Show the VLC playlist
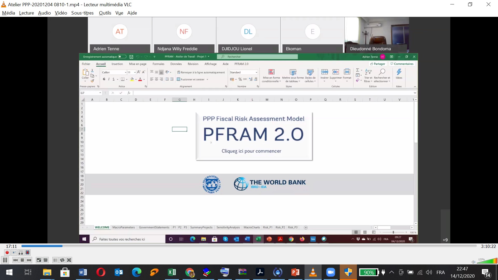Viewport: 498px width, 280px height. pyautogui.click(x=55, y=260)
